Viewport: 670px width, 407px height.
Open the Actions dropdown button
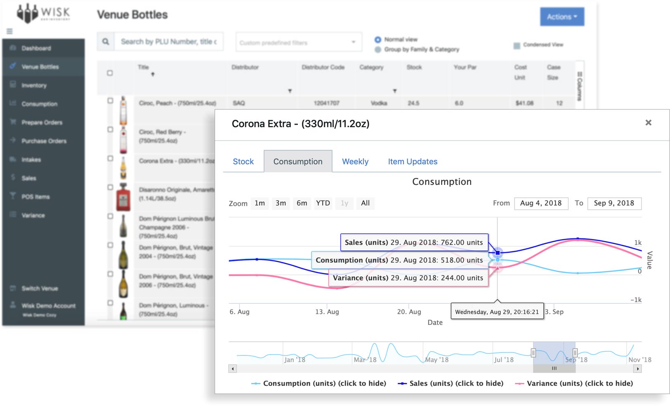(562, 17)
